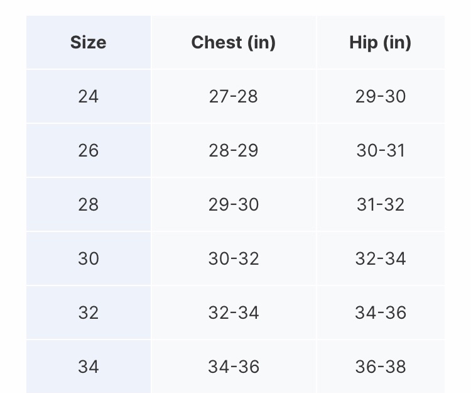Click chest measurement 34-36 for size 34
This screenshot has height=393, width=471.
tap(234, 367)
